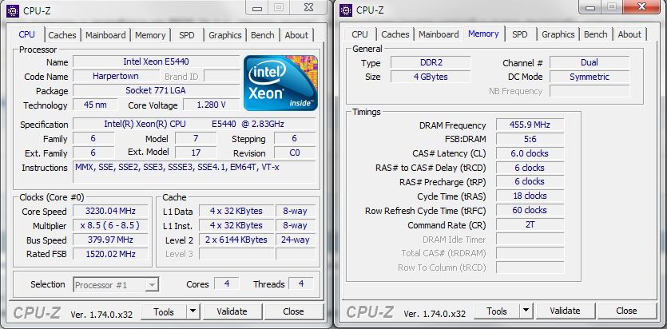The width and height of the screenshot is (667, 329).
Task: Click the Multiplier value x 8.5
Action: (110, 225)
